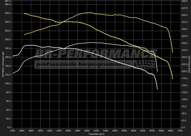
Task: Click the 3400 rpm tick label
Action: pyautogui.click(x=12, y=131)
